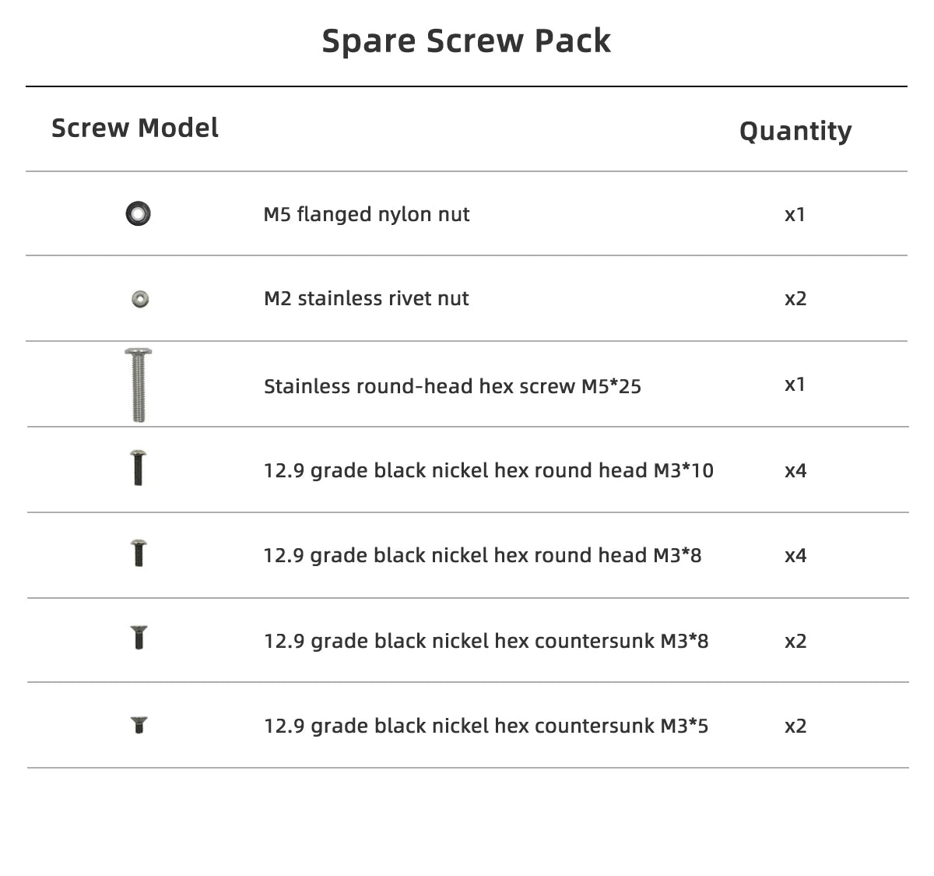Image resolution: width=934 pixels, height=876 pixels.
Task: Click the hex round head M3*8 description
Action: tap(482, 555)
